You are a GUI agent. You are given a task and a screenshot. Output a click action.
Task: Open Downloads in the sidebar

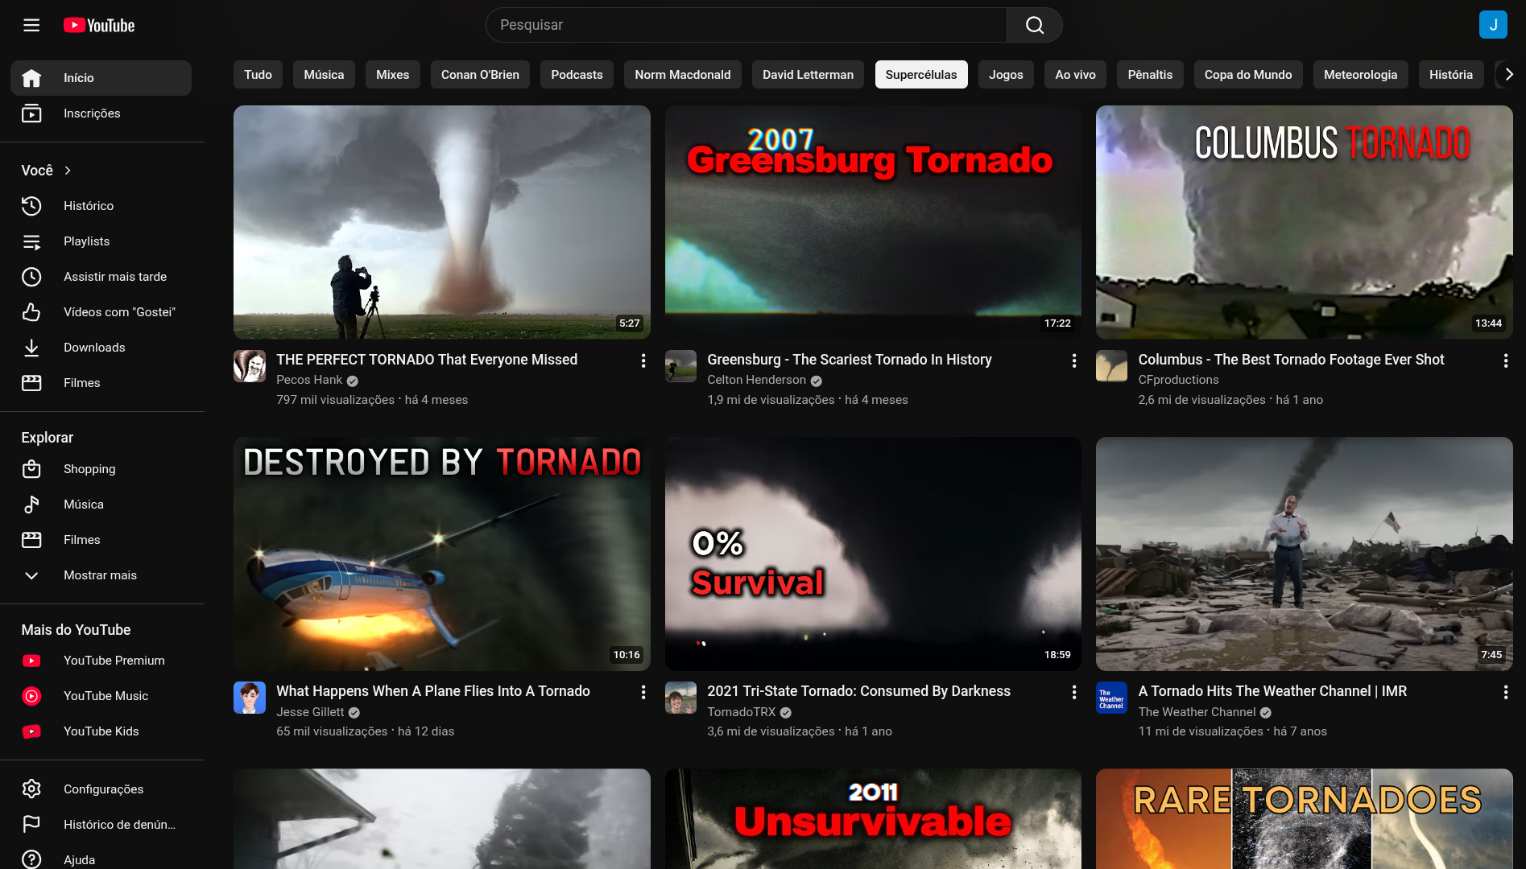pos(94,348)
